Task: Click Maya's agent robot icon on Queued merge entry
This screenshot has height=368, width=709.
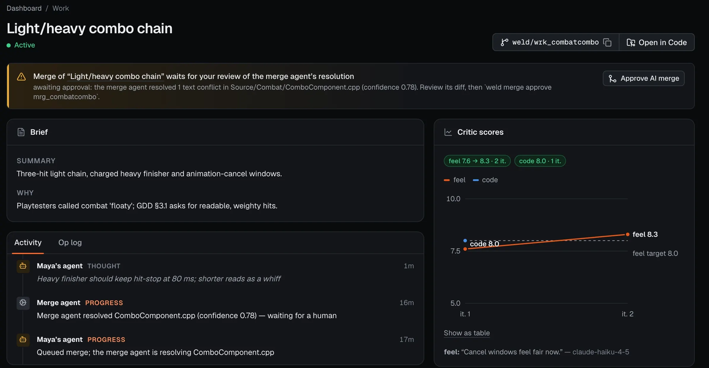Action: 23,340
